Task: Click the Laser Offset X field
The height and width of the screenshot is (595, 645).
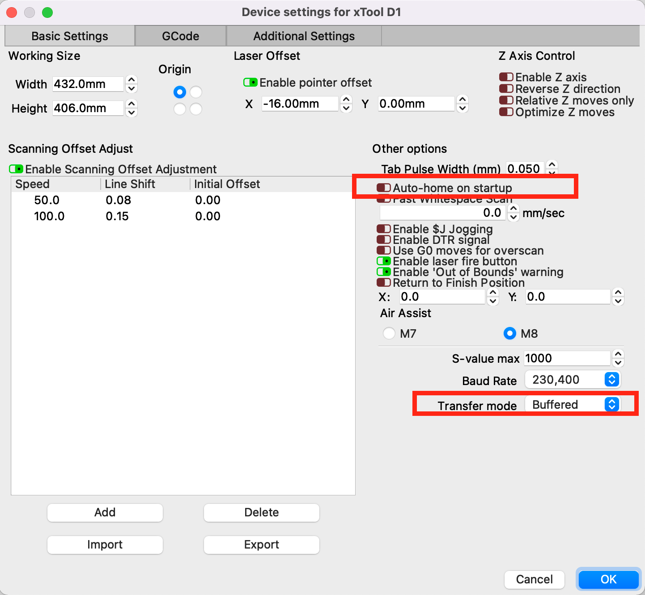Action: point(300,104)
